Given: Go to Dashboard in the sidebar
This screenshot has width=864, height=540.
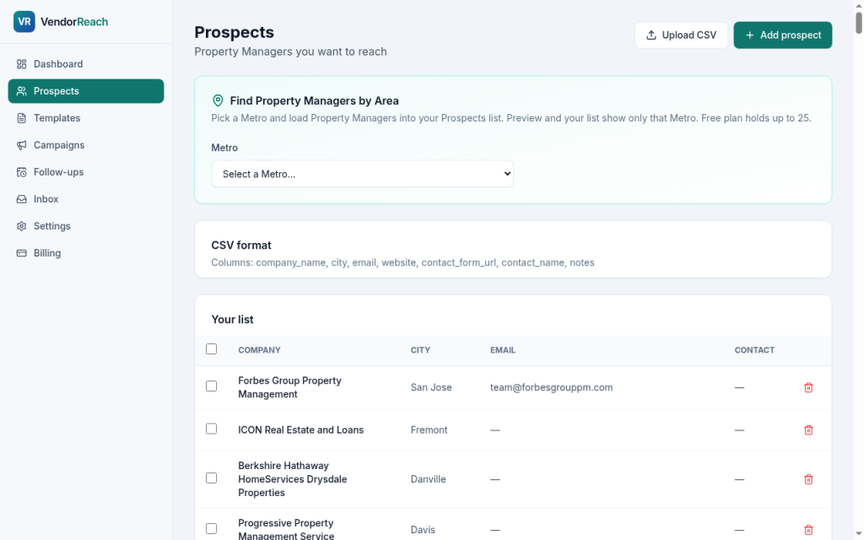Looking at the screenshot, I should 86,64.
